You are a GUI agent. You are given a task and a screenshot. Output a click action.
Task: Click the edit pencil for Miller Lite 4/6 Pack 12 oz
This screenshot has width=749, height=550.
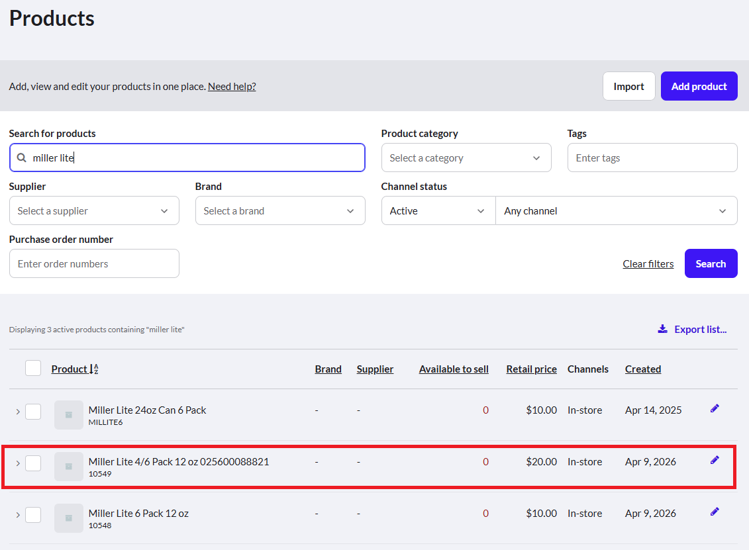tap(715, 460)
